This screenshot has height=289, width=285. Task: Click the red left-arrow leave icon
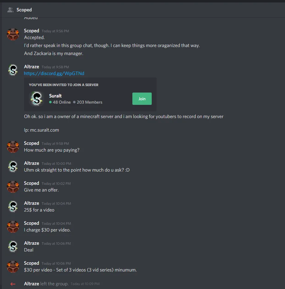tap(13, 284)
